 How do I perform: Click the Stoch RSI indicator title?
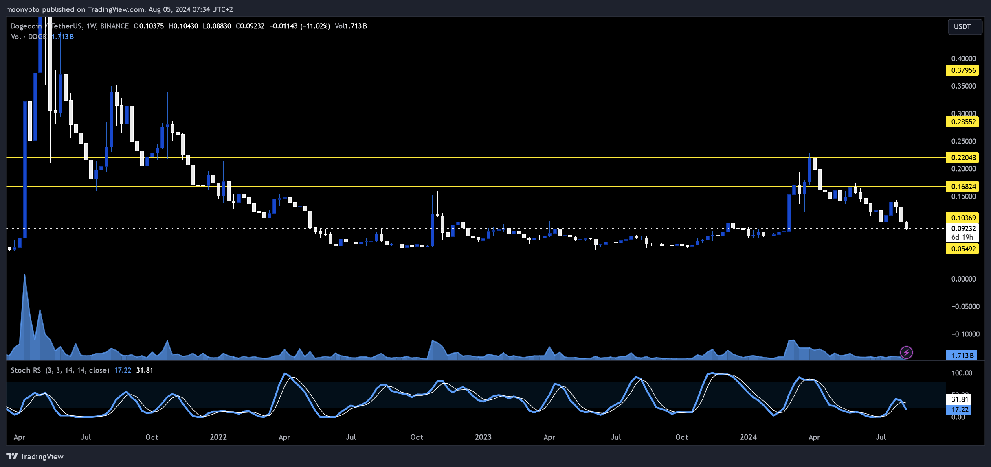pos(60,370)
